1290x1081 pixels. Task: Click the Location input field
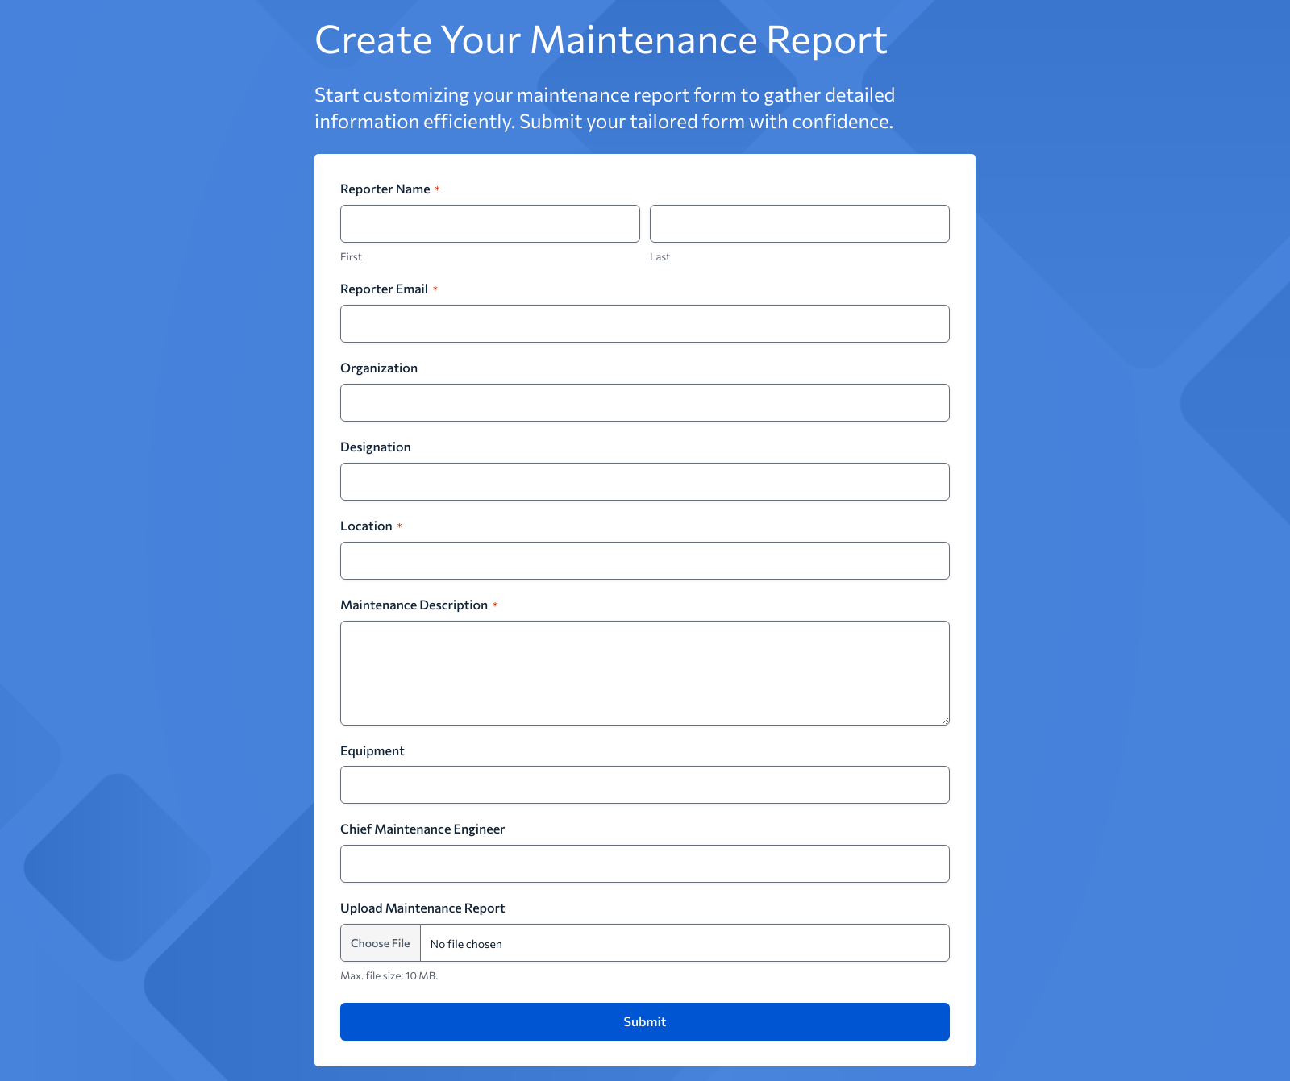(x=644, y=560)
